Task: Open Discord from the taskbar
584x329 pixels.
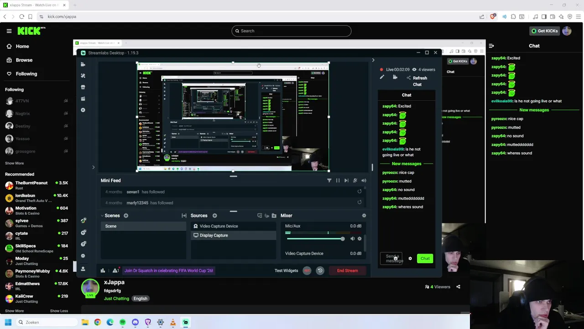Action: [135, 322]
